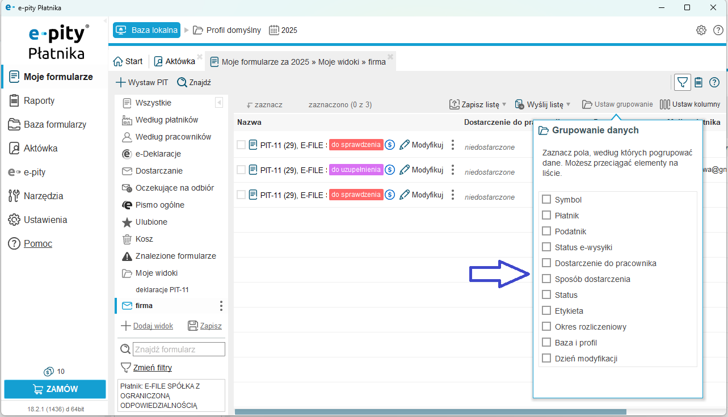Click the clipboard icon beside the filter
Viewport: 728px width, 417px height.
coord(698,83)
